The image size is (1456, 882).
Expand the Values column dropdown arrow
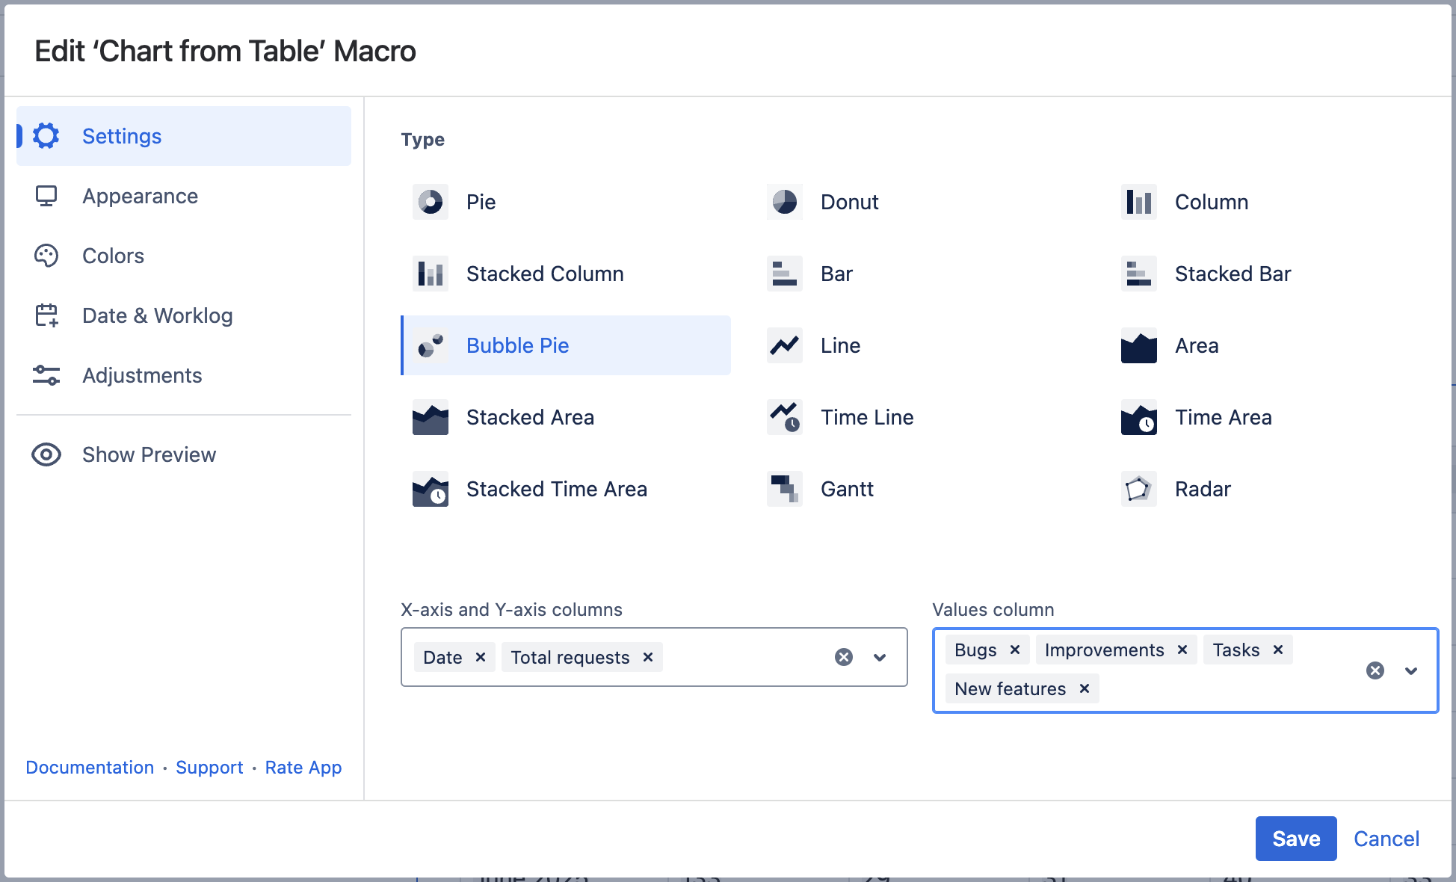(x=1410, y=670)
